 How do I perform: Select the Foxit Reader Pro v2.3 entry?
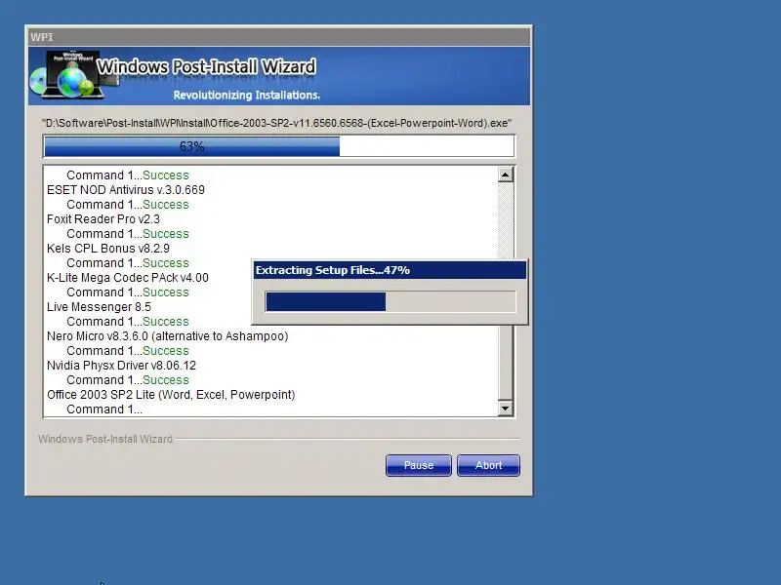coord(103,218)
